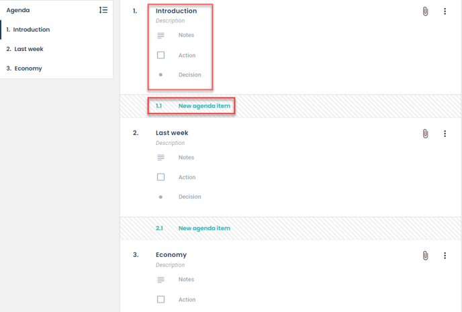The width and height of the screenshot is (462, 312).
Task: Click the Decision dot icon under Introduction
Action: click(160, 75)
